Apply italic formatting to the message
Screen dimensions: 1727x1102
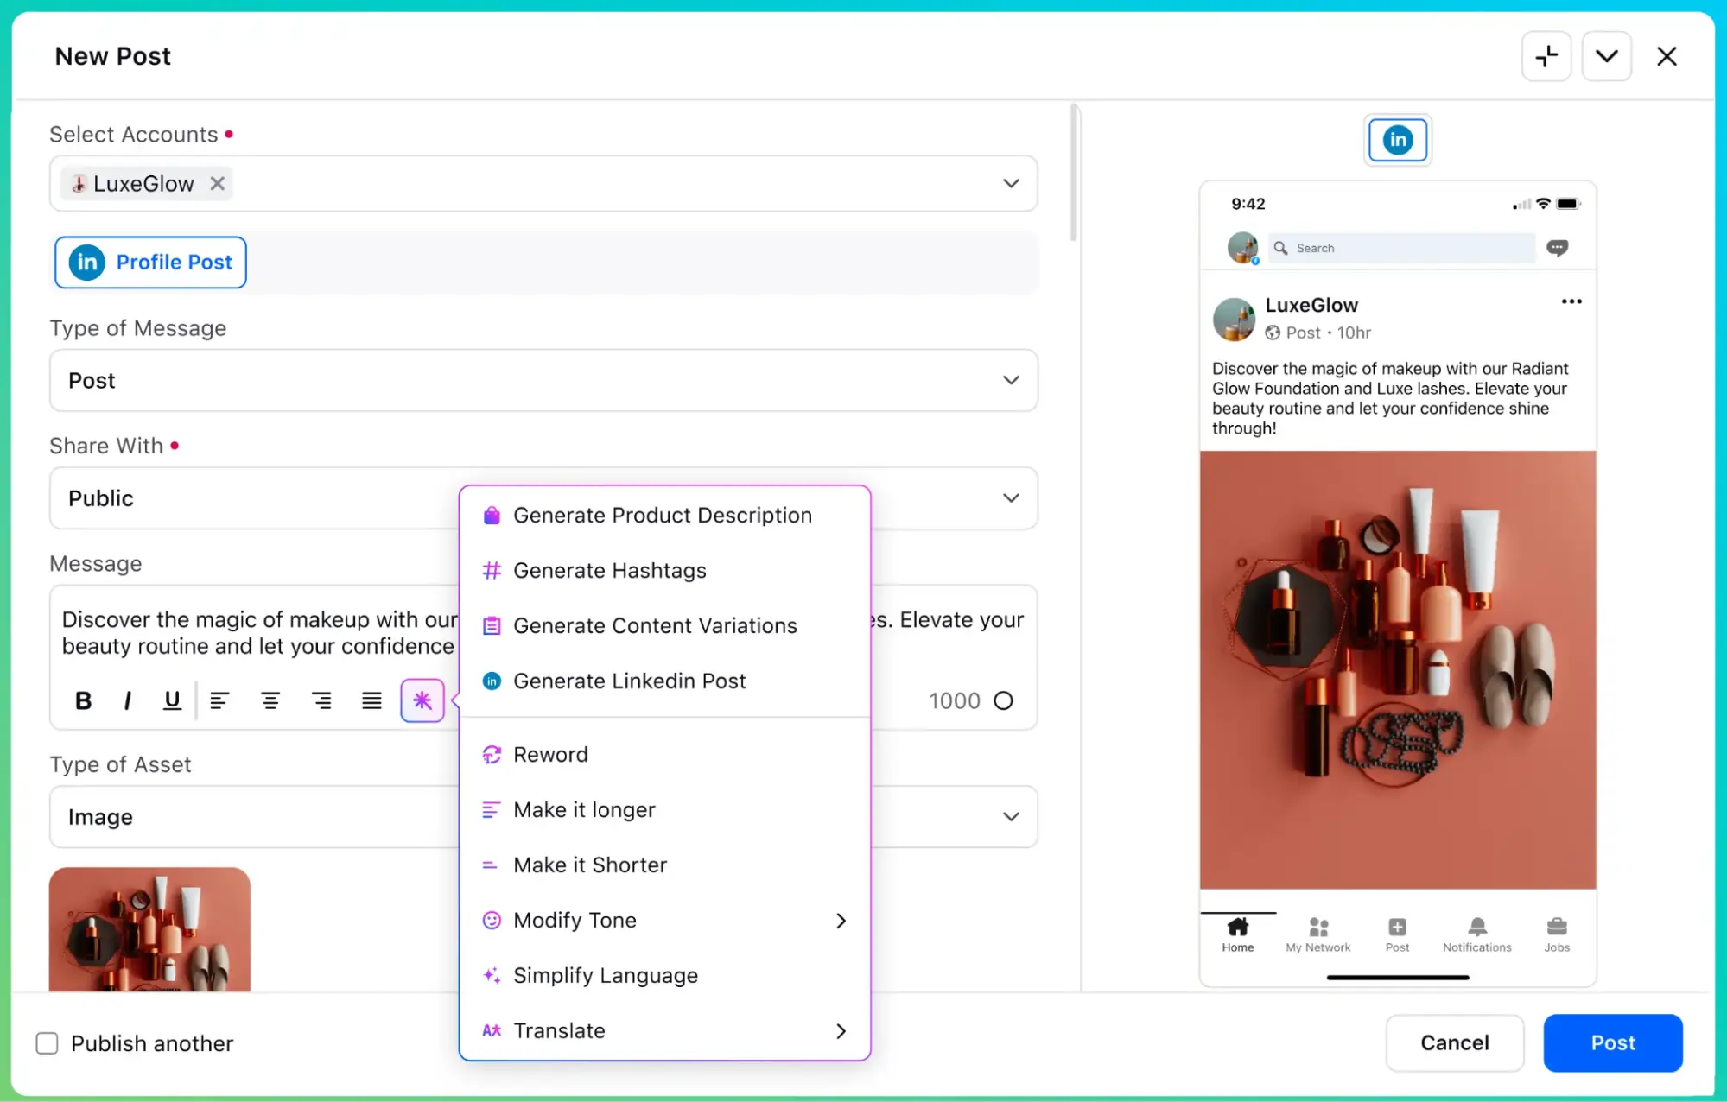coord(127,700)
